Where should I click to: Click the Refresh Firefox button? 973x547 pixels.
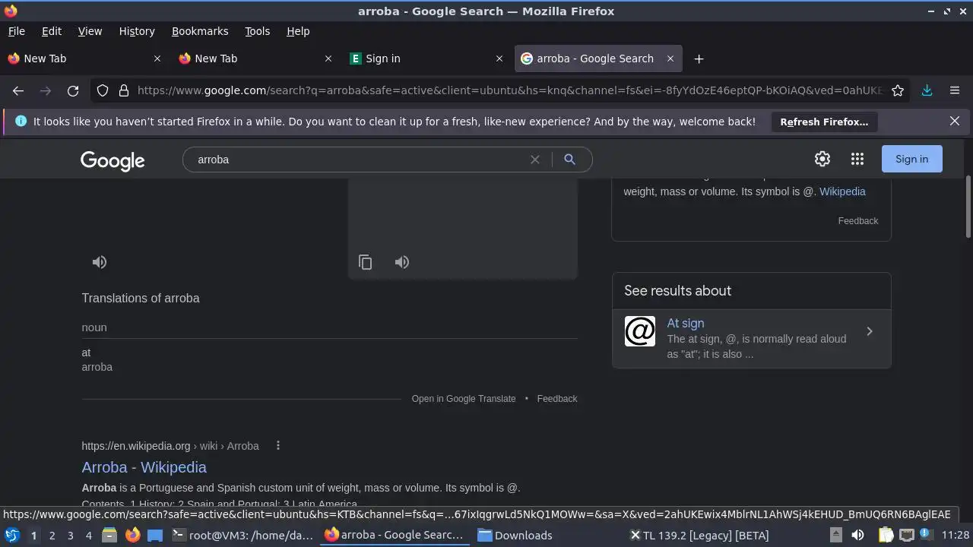coord(824,122)
